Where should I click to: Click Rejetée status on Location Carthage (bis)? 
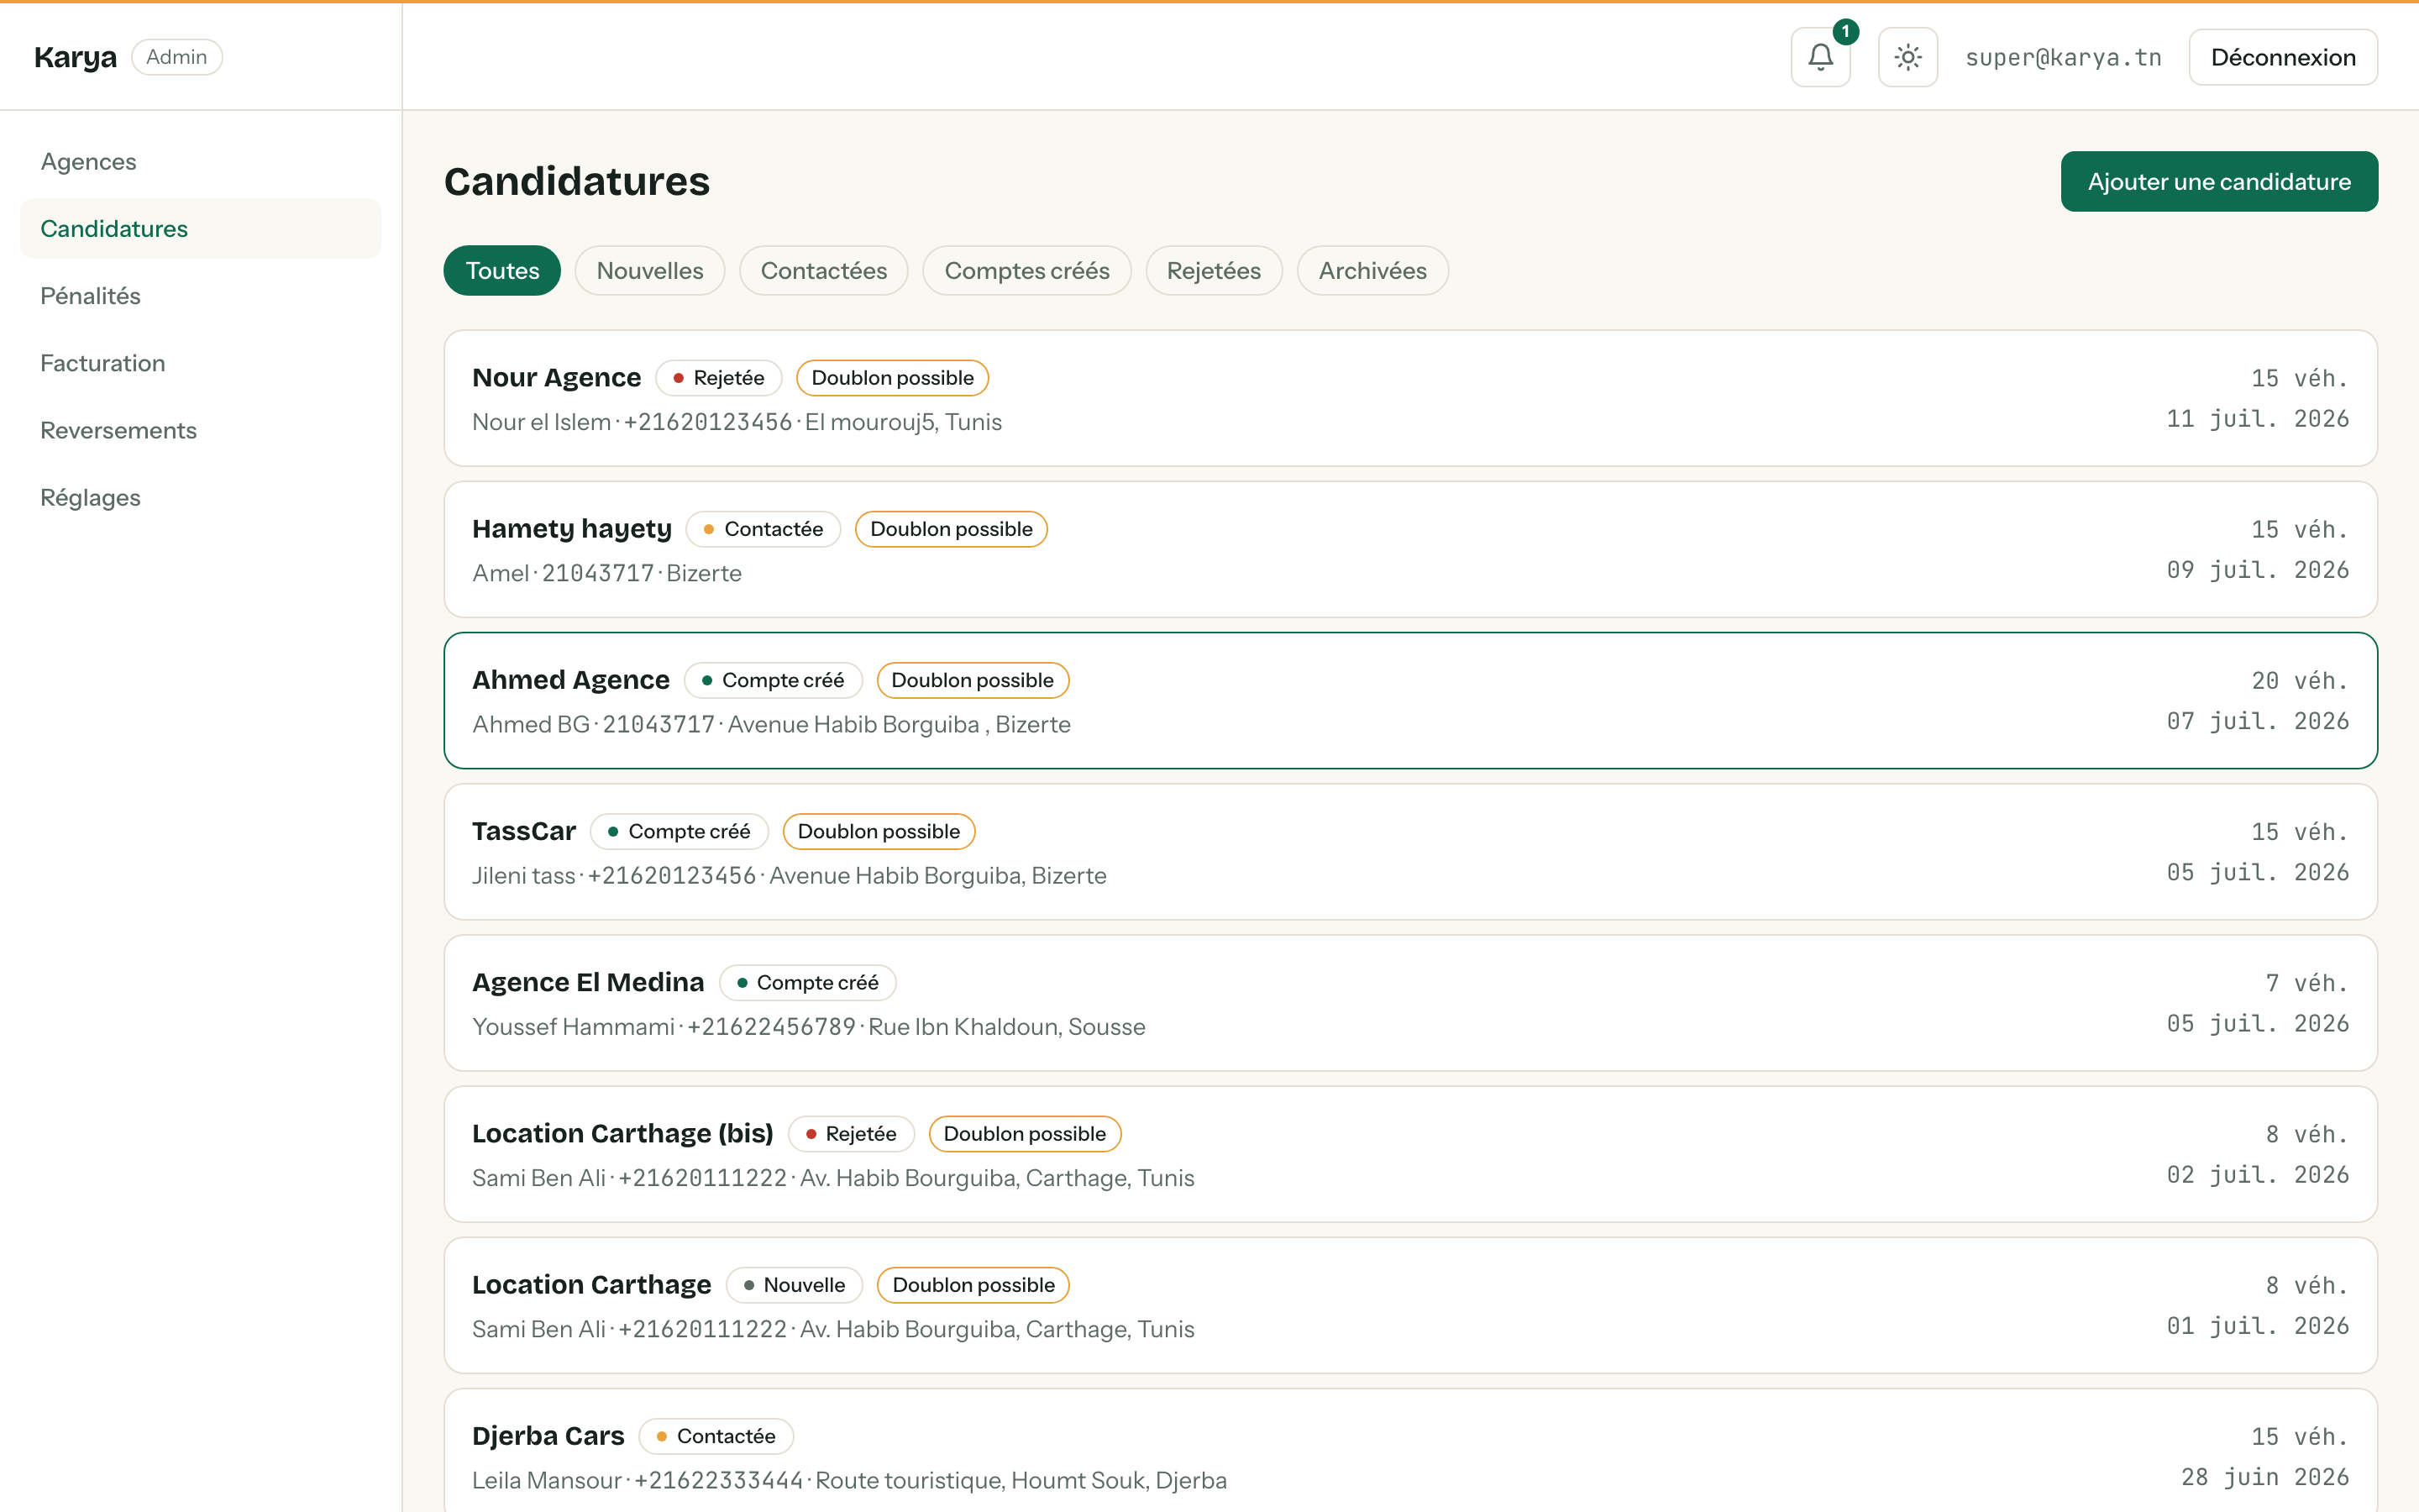851,1134
